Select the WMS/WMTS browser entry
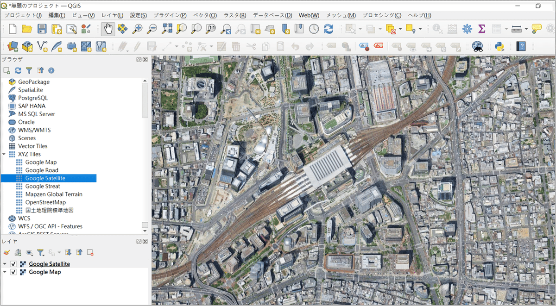556x306 pixels. 34,130
